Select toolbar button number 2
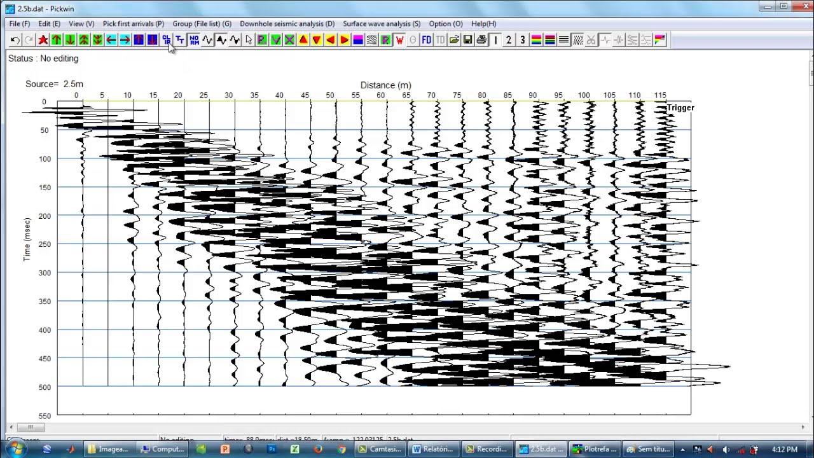 (x=509, y=40)
